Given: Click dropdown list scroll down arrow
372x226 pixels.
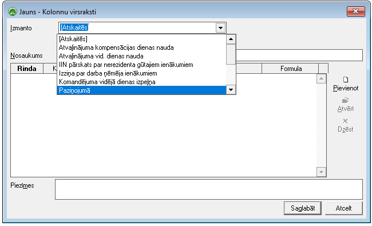Looking at the screenshot, I should 231,90.
